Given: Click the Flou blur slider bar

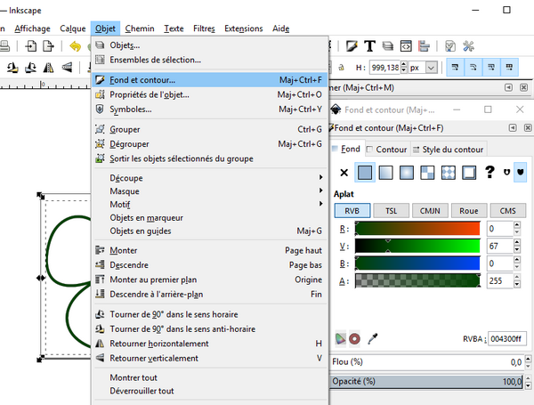Looking at the screenshot, I should click(x=426, y=362).
